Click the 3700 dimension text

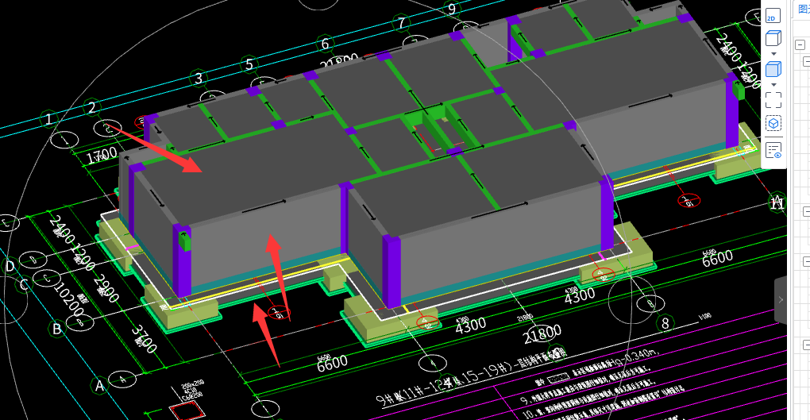coord(144,339)
